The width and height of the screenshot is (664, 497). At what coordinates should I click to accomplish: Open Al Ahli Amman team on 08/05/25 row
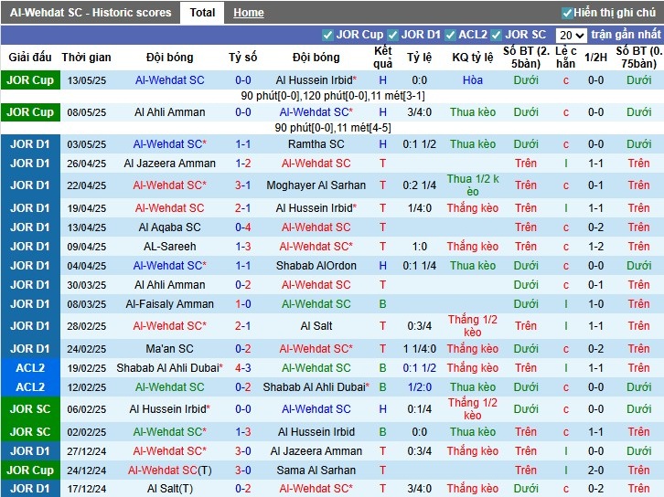point(170,112)
